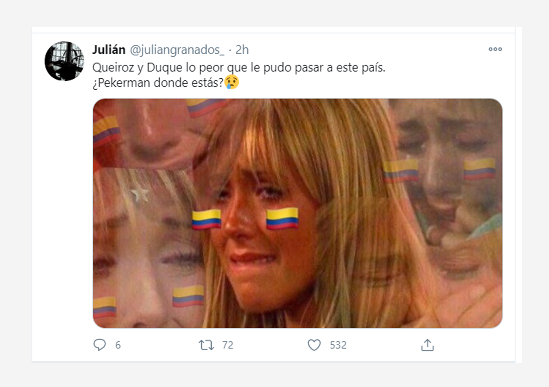
Task: Click the reply speech bubble icon
Action: pyautogui.click(x=100, y=345)
